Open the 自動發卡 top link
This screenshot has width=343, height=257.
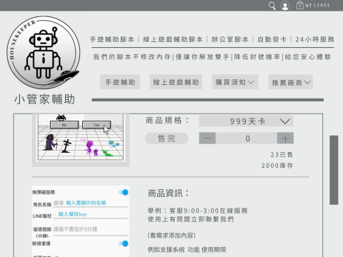click(272, 39)
